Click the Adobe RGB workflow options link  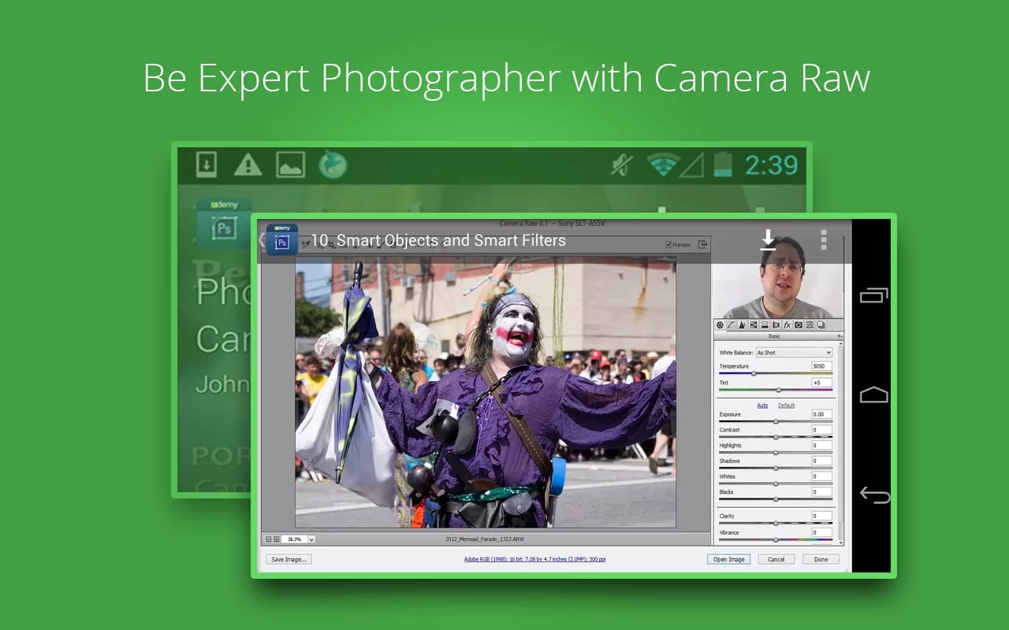pyautogui.click(x=534, y=559)
